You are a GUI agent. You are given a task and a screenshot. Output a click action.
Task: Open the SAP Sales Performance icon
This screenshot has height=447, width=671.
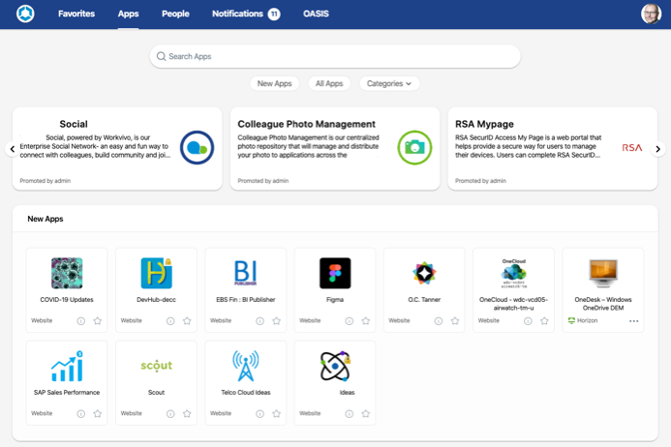point(67,367)
